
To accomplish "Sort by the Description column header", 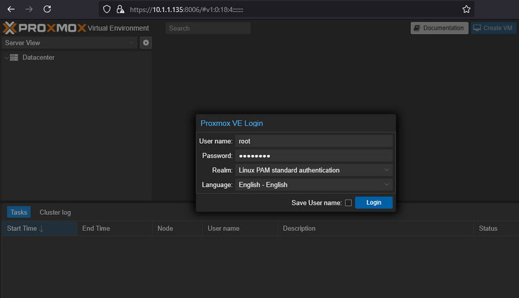I will click(376, 228).
